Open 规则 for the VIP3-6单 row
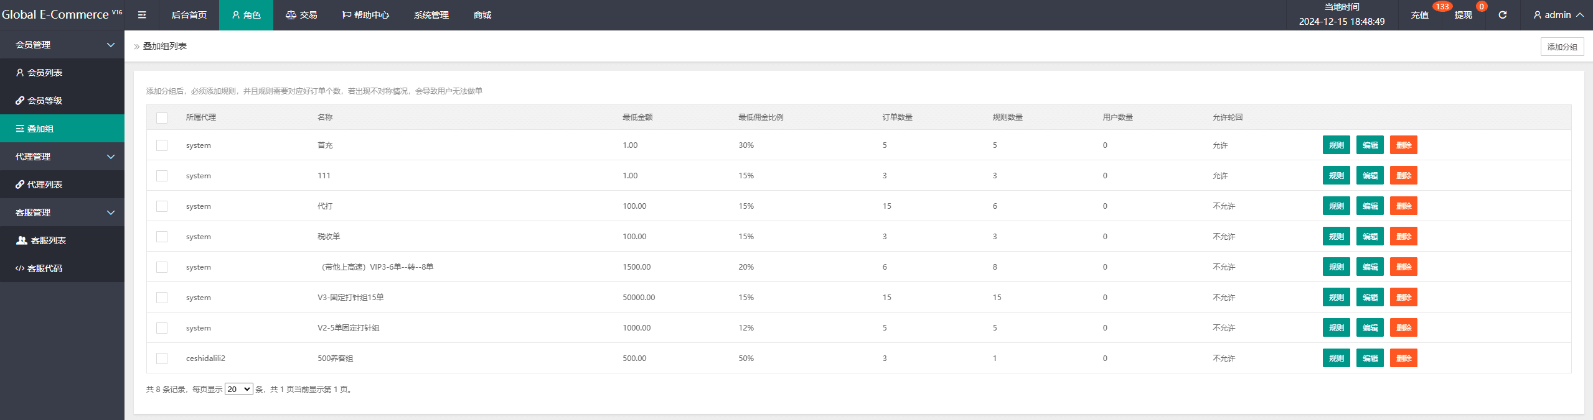The height and width of the screenshot is (420, 1593). [1336, 267]
